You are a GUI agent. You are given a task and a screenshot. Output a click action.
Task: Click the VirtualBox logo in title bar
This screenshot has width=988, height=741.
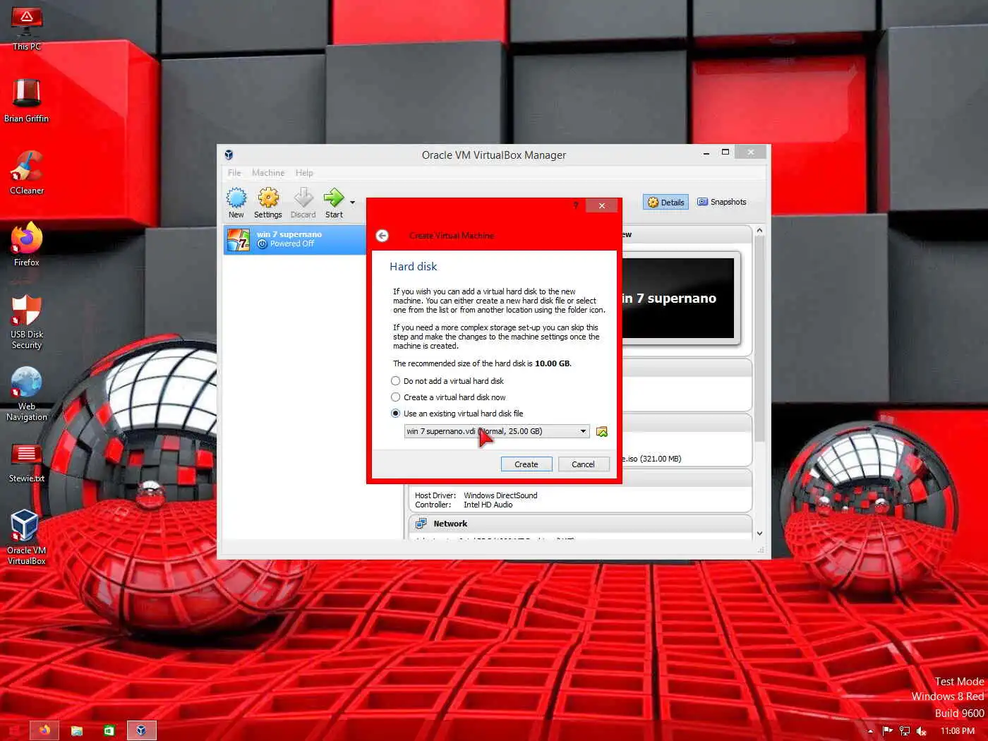click(229, 155)
